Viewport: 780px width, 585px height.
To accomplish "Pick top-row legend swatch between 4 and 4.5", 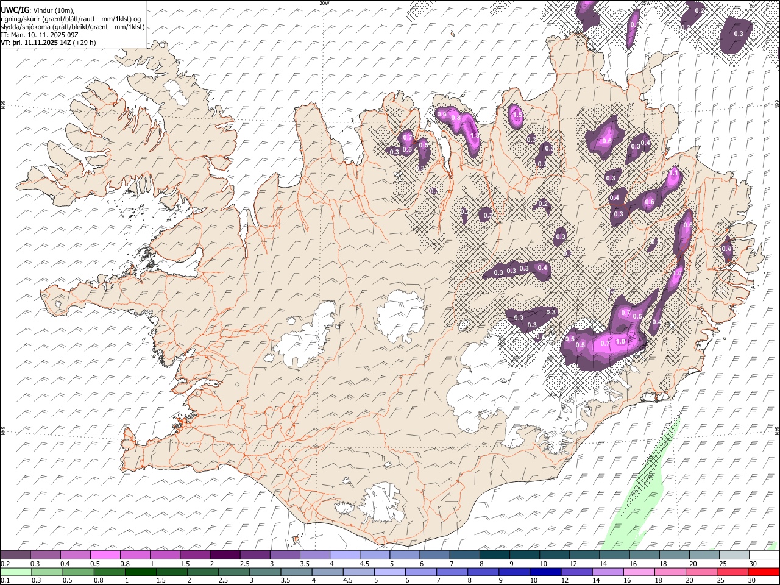I will pos(345,555).
